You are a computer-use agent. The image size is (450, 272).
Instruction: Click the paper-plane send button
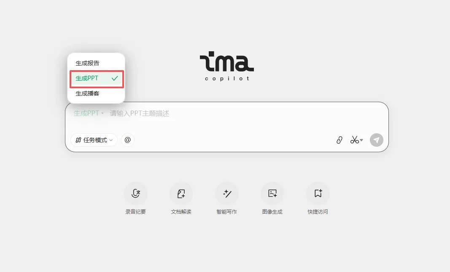377,140
